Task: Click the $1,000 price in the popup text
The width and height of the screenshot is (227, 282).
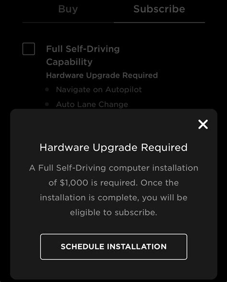Action: coord(74,183)
